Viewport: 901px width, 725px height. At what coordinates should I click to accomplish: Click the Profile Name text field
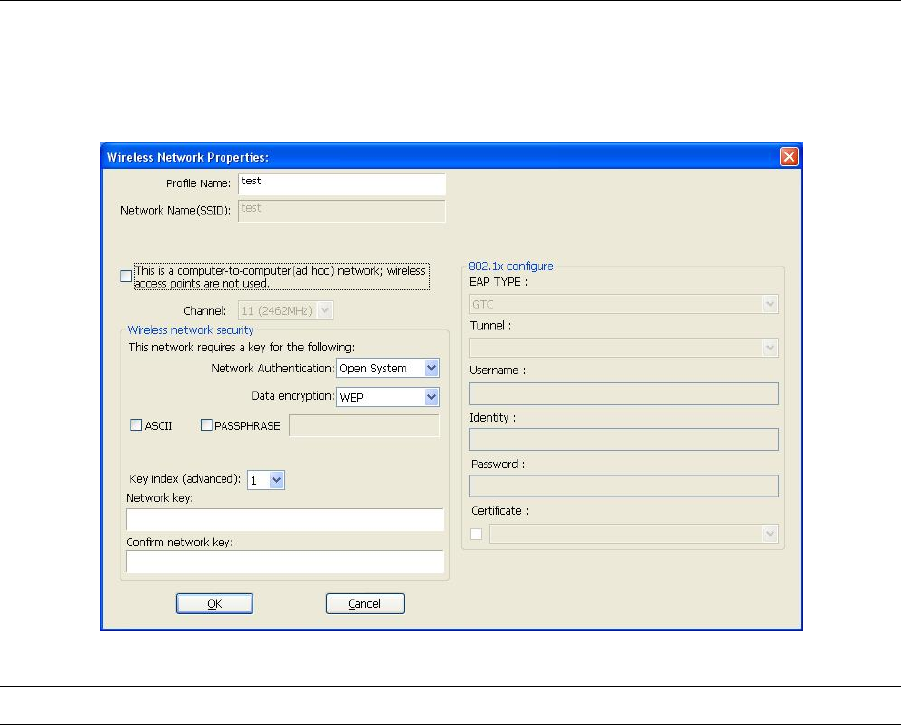[342, 184]
